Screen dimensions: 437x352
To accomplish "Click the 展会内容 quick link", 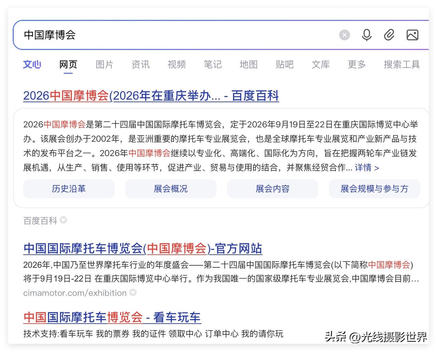I will point(272,189).
